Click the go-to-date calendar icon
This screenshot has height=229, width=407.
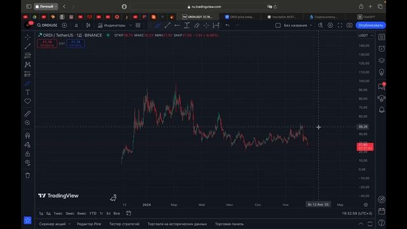coord(128,214)
